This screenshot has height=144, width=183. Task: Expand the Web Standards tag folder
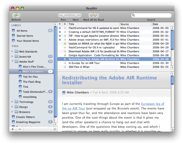(x=12, y=51)
